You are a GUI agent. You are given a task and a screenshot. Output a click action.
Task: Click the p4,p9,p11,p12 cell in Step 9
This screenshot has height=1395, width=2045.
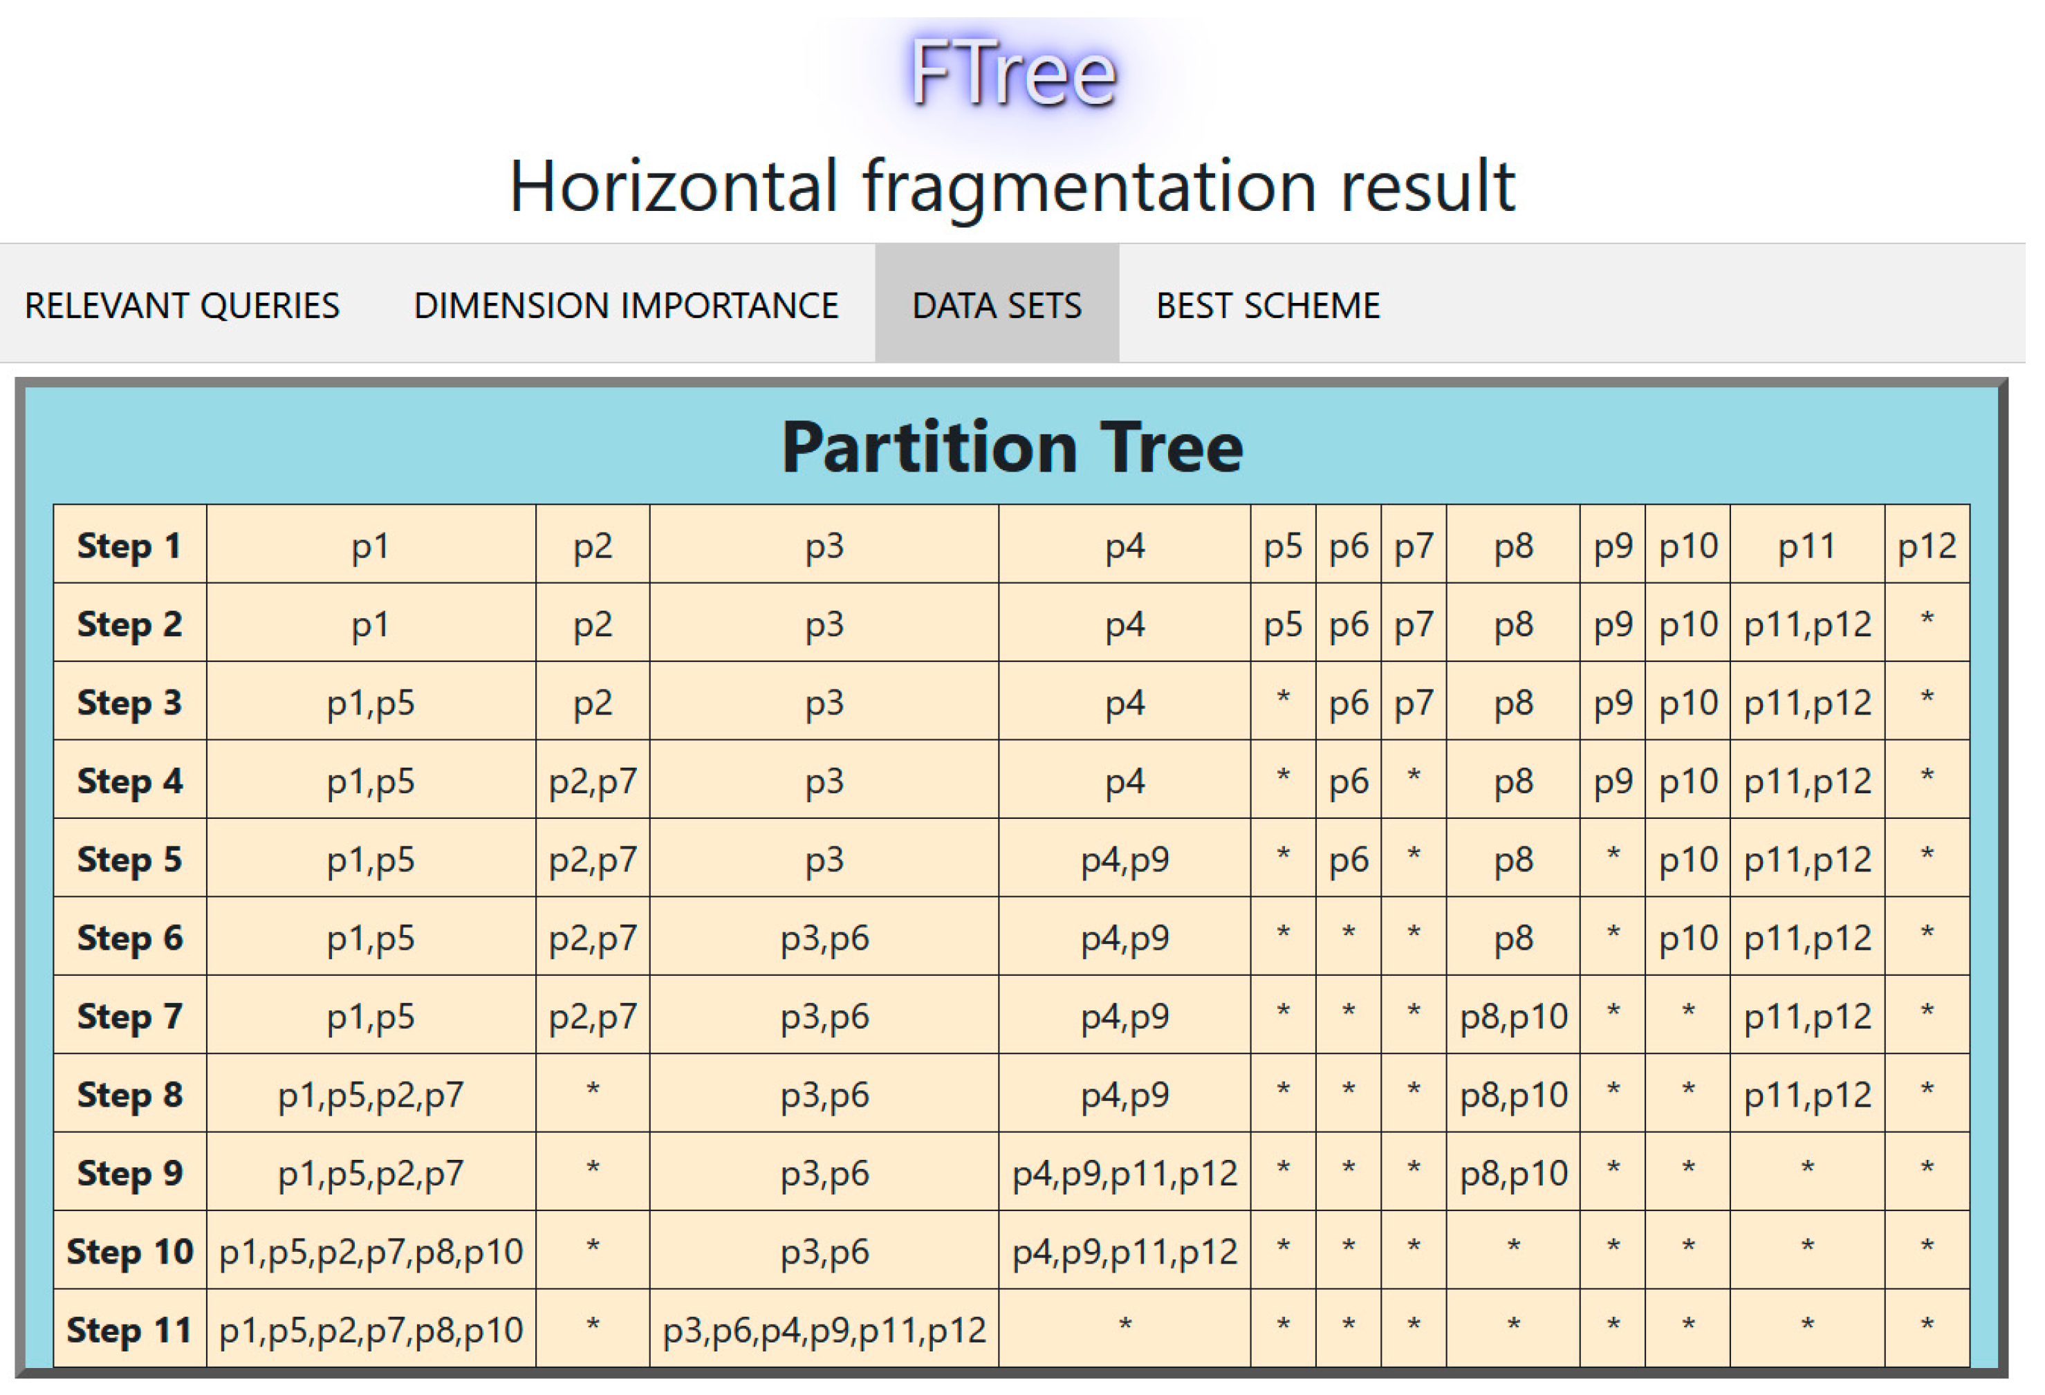(1125, 1173)
